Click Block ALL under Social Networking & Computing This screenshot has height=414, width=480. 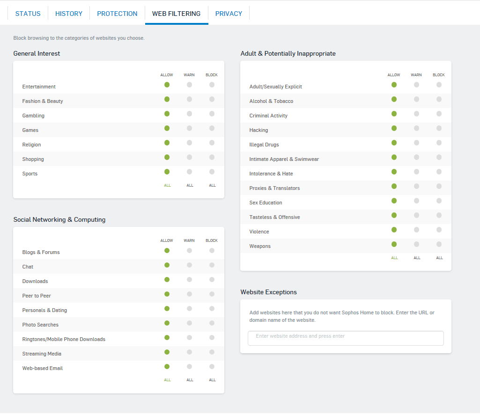coord(213,380)
